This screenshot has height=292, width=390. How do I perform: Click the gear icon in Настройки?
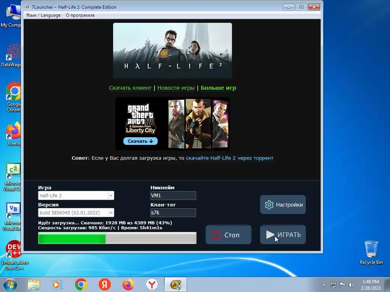coord(269,205)
